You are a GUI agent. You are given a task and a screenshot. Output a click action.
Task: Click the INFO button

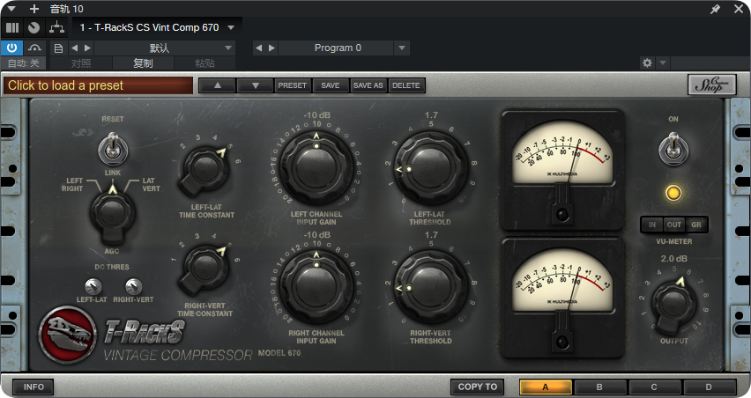pyautogui.click(x=33, y=387)
